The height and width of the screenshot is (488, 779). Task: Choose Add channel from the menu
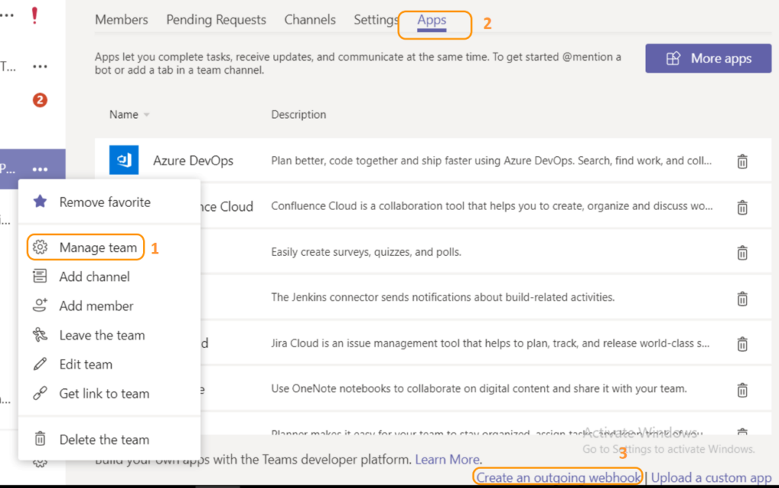94,276
